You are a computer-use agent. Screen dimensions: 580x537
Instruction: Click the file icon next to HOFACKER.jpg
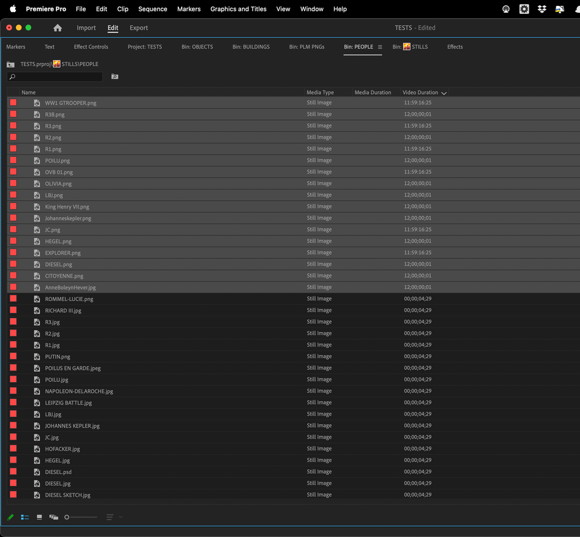[37, 449]
